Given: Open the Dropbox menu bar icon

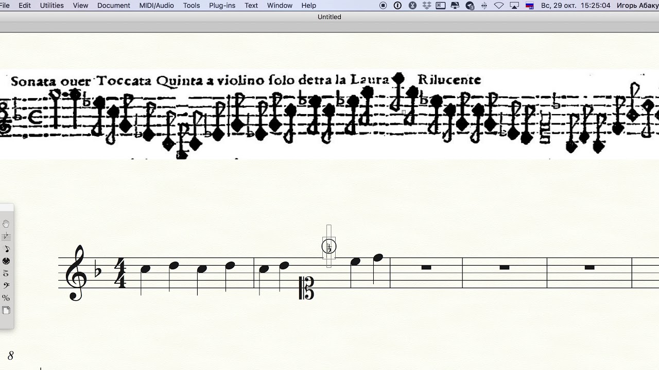Looking at the screenshot, I should click(x=427, y=6).
